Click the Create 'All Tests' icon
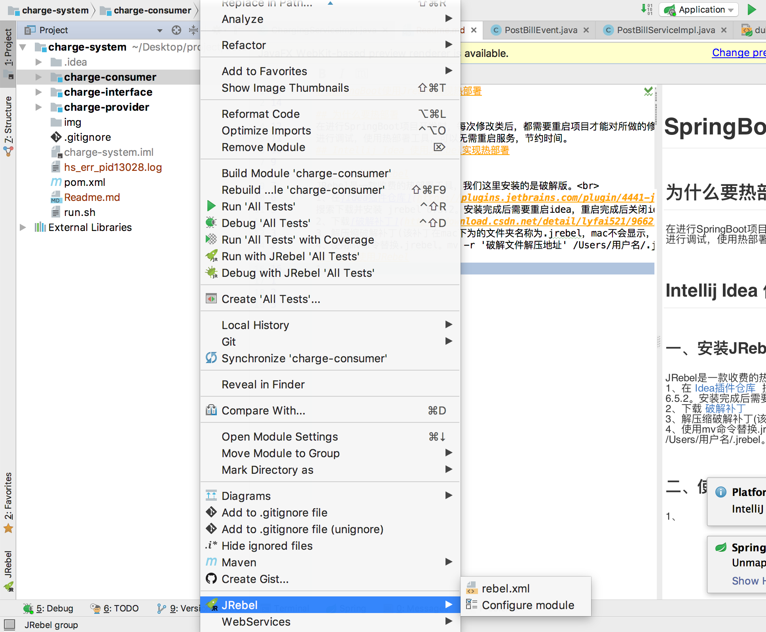 pyautogui.click(x=211, y=299)
